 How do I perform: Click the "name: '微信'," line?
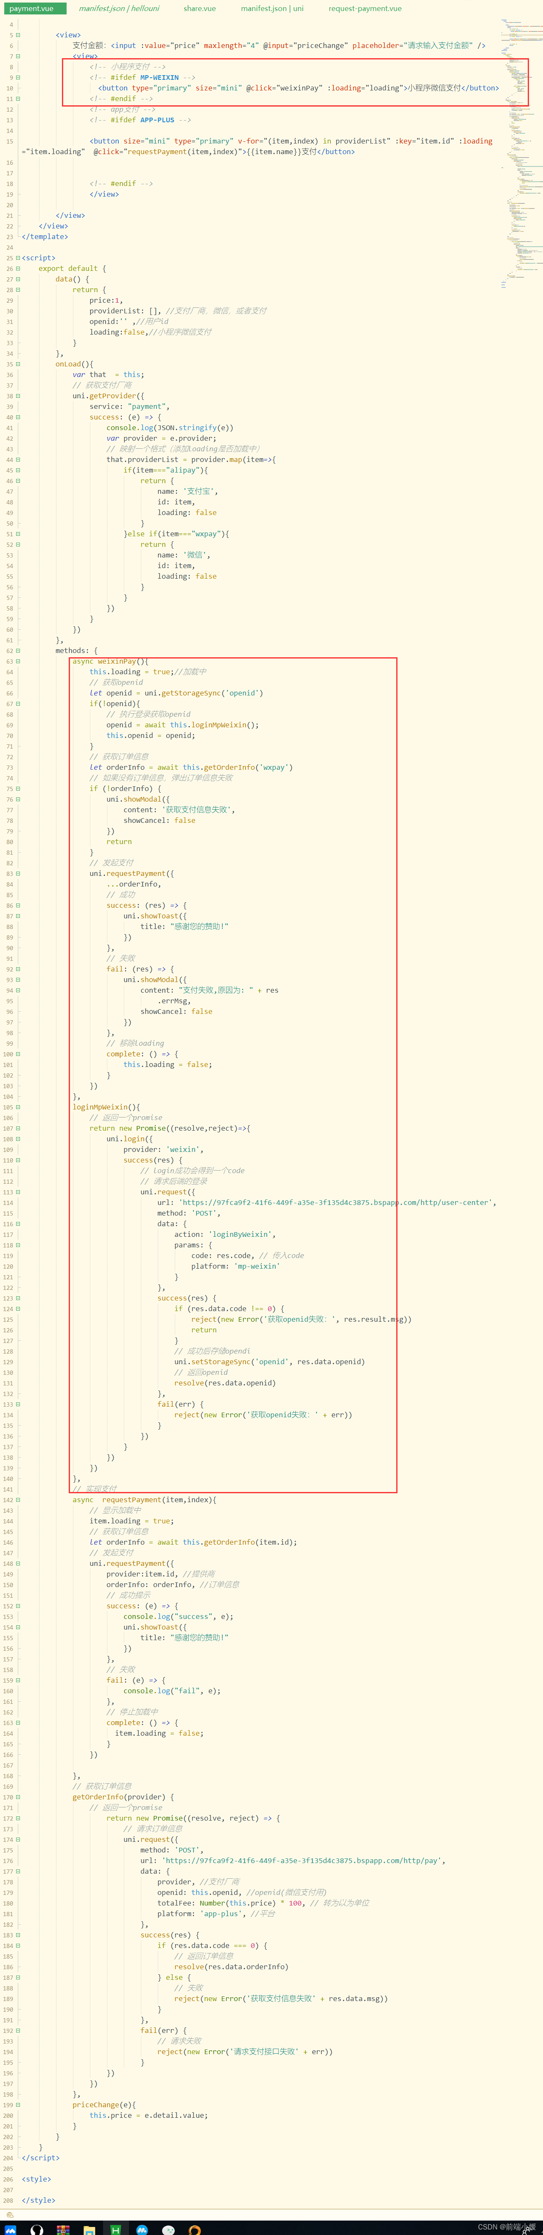point(183,555)
